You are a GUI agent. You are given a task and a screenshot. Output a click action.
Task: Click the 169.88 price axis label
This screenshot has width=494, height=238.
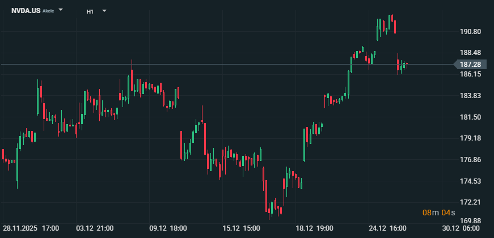471,220
